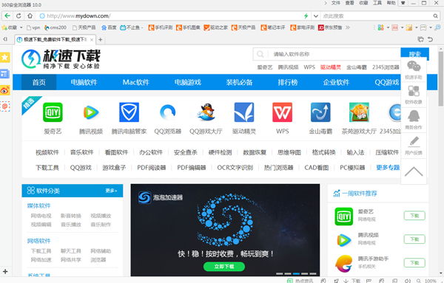Viewport: 444px width, 283px height.
Task: Click the blue 搜索 button
Action: (415, 54)
